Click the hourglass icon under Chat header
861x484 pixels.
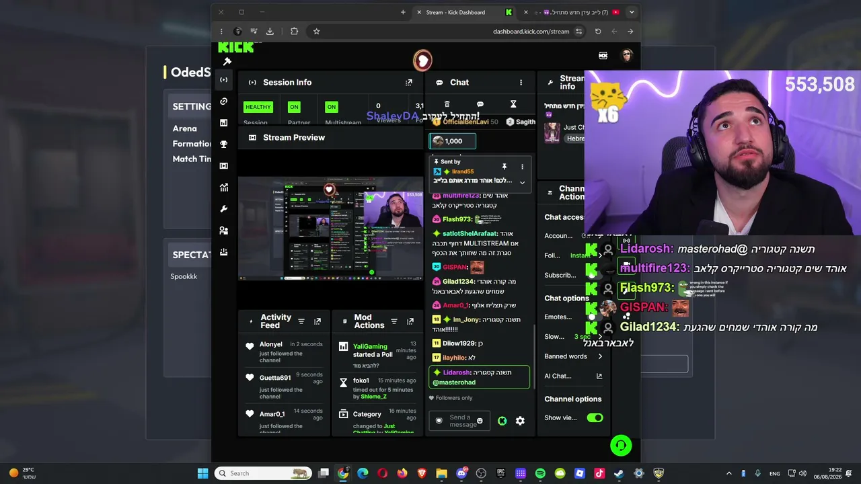513,104
